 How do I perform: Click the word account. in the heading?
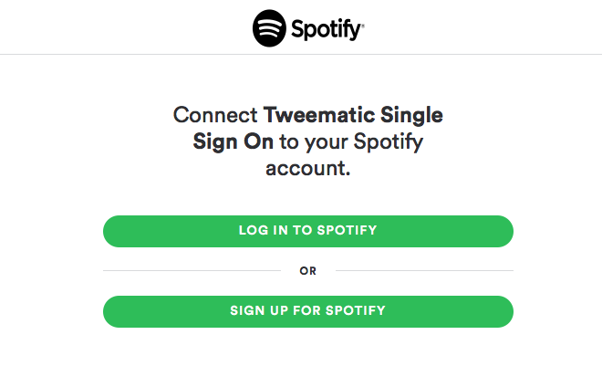pos(308,168)
